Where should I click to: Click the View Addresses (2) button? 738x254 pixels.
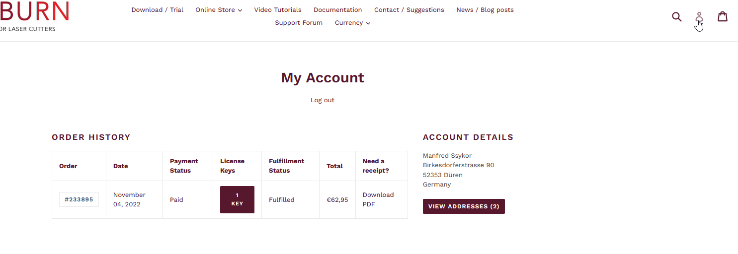[x=463, y=206]
